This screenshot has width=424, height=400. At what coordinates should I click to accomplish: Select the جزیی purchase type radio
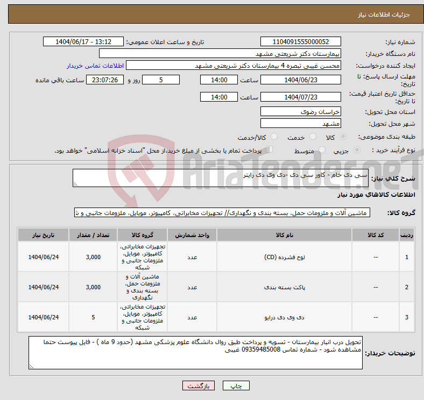pyautogui.click(x=357, y=150)
